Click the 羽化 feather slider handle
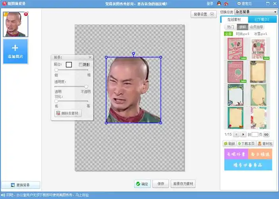Image resolution: width=279 pixels, height=199 pixels. 56,101
